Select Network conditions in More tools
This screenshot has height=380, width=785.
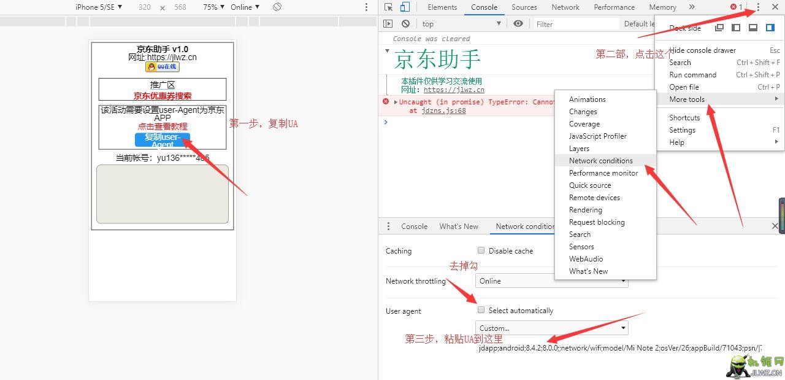click(x=605, y=161)
